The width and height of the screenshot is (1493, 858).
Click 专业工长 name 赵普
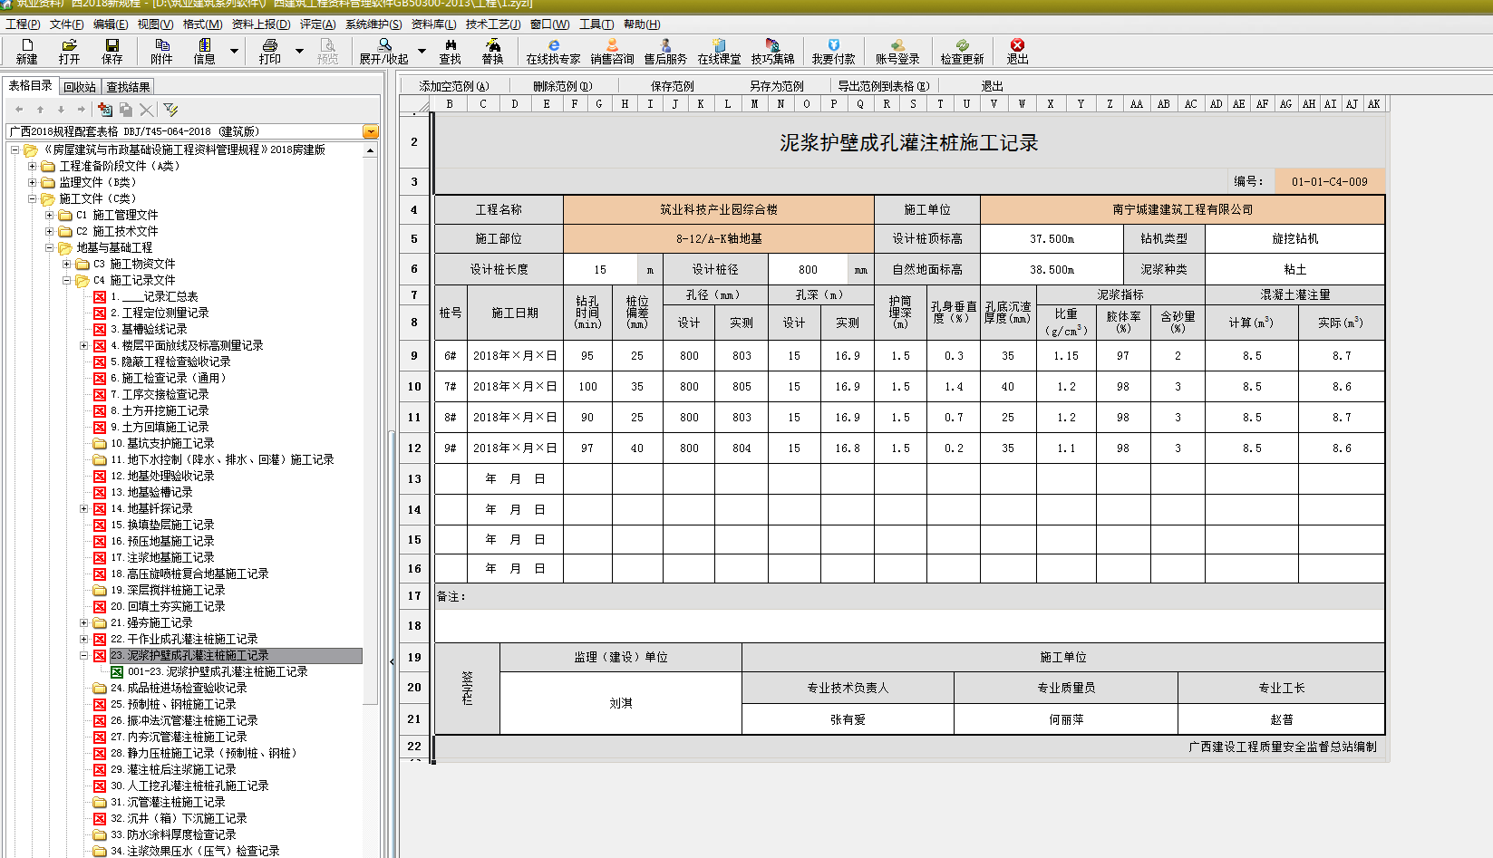click(x=1281, y=719)
